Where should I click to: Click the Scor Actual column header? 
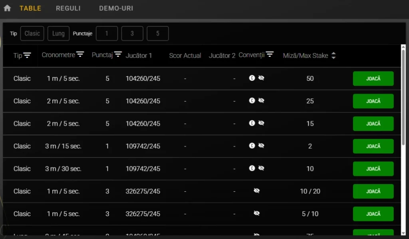185,56
